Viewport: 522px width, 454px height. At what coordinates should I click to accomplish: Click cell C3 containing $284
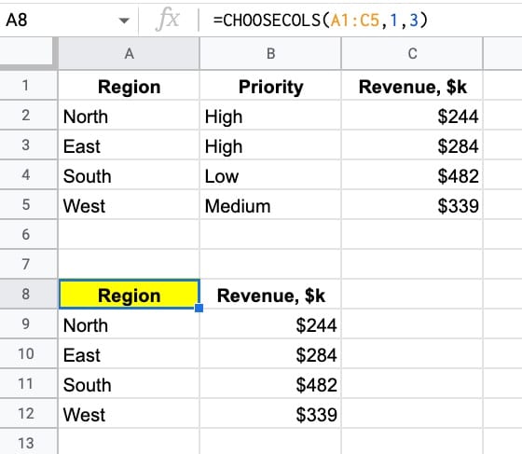(412, 145)
